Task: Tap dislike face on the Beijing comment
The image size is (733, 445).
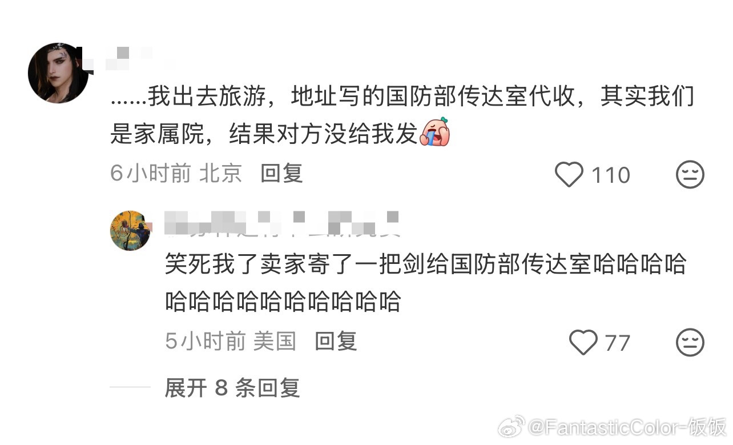Action: 690,175
